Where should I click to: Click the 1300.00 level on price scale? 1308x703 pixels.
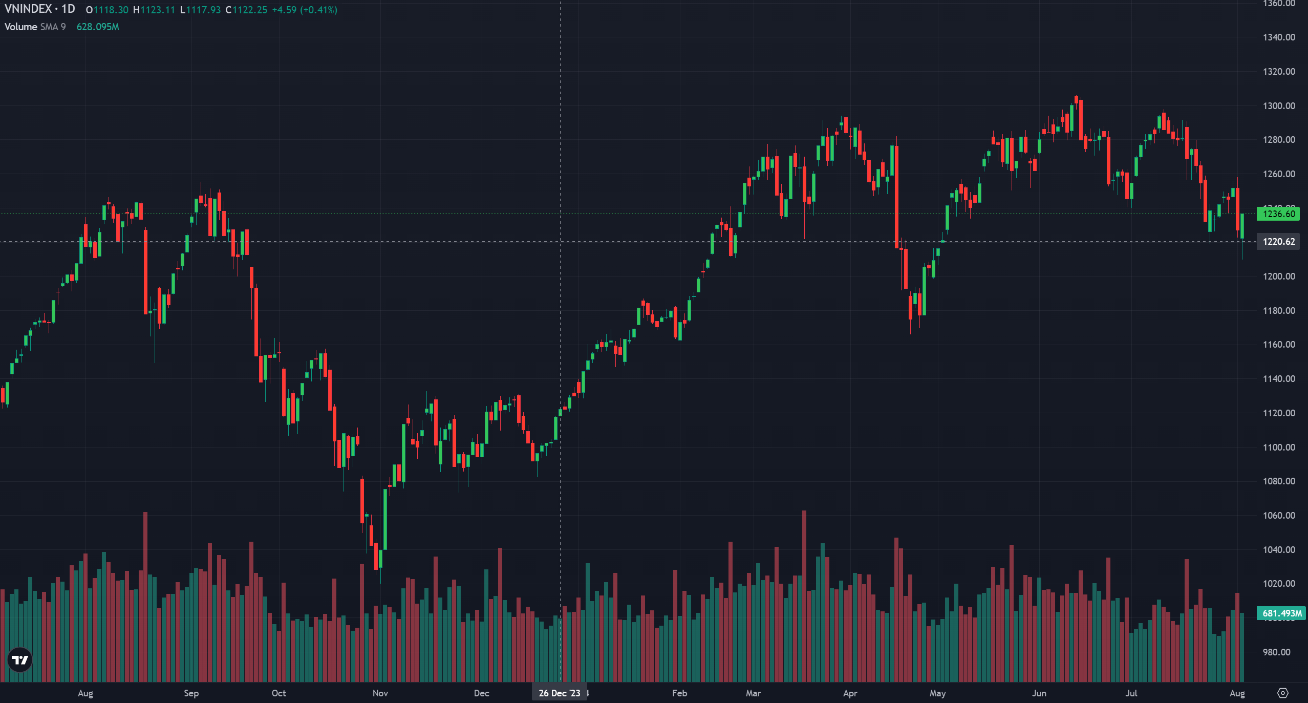click(1278, 105)
